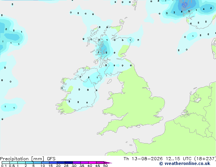216x167 pixels.
Task: Click the '40' legend scale label
Action: pos(90,166)
